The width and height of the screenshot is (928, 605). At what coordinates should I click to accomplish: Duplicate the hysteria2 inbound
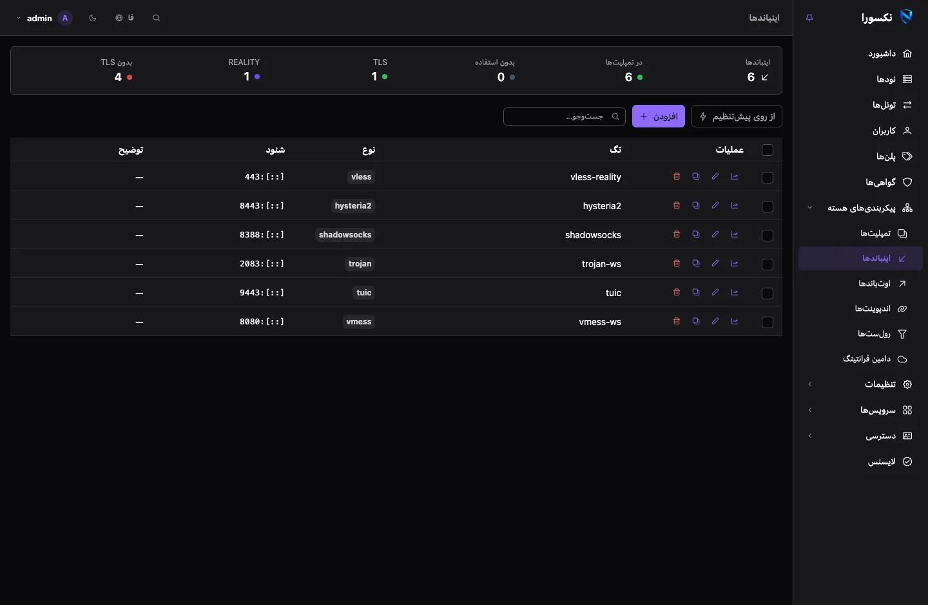696,205
